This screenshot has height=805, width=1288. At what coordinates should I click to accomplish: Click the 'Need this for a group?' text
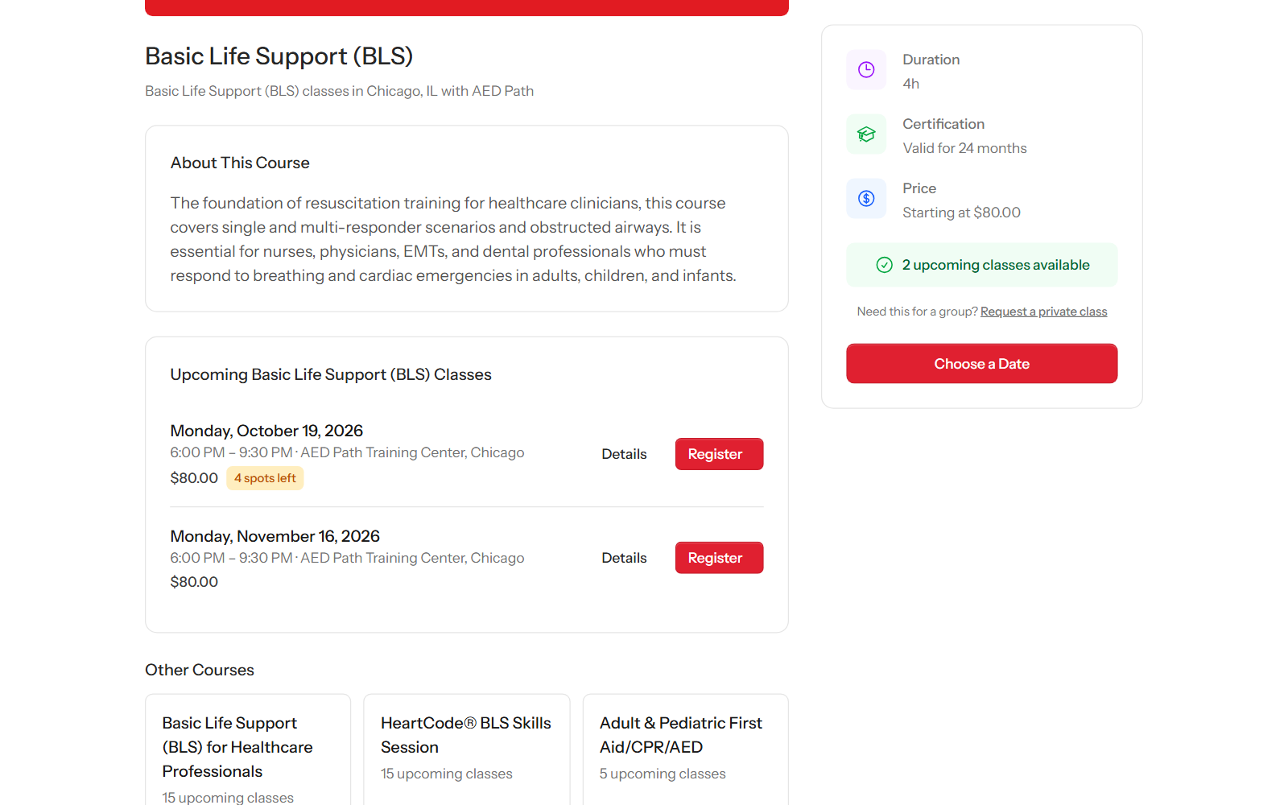pos(917,312)
